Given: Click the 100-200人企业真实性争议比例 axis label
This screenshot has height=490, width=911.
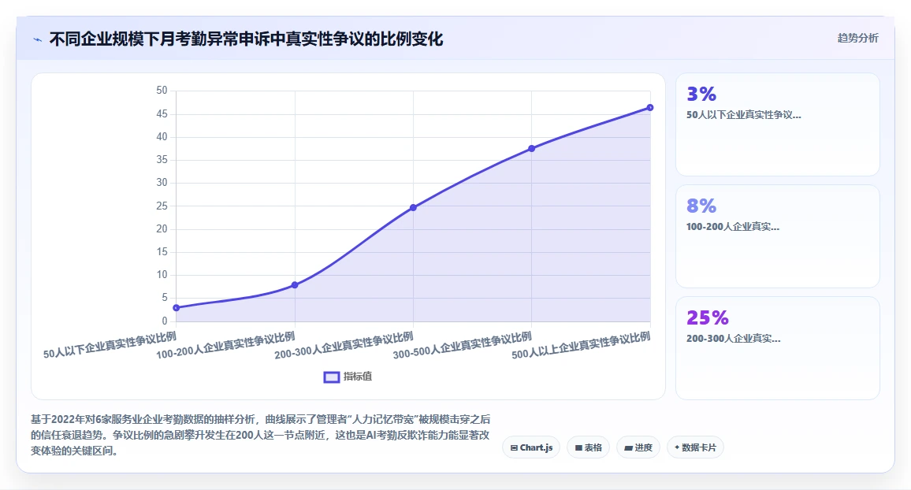Looking at the screenshot, I should click(x=225, y=345).
